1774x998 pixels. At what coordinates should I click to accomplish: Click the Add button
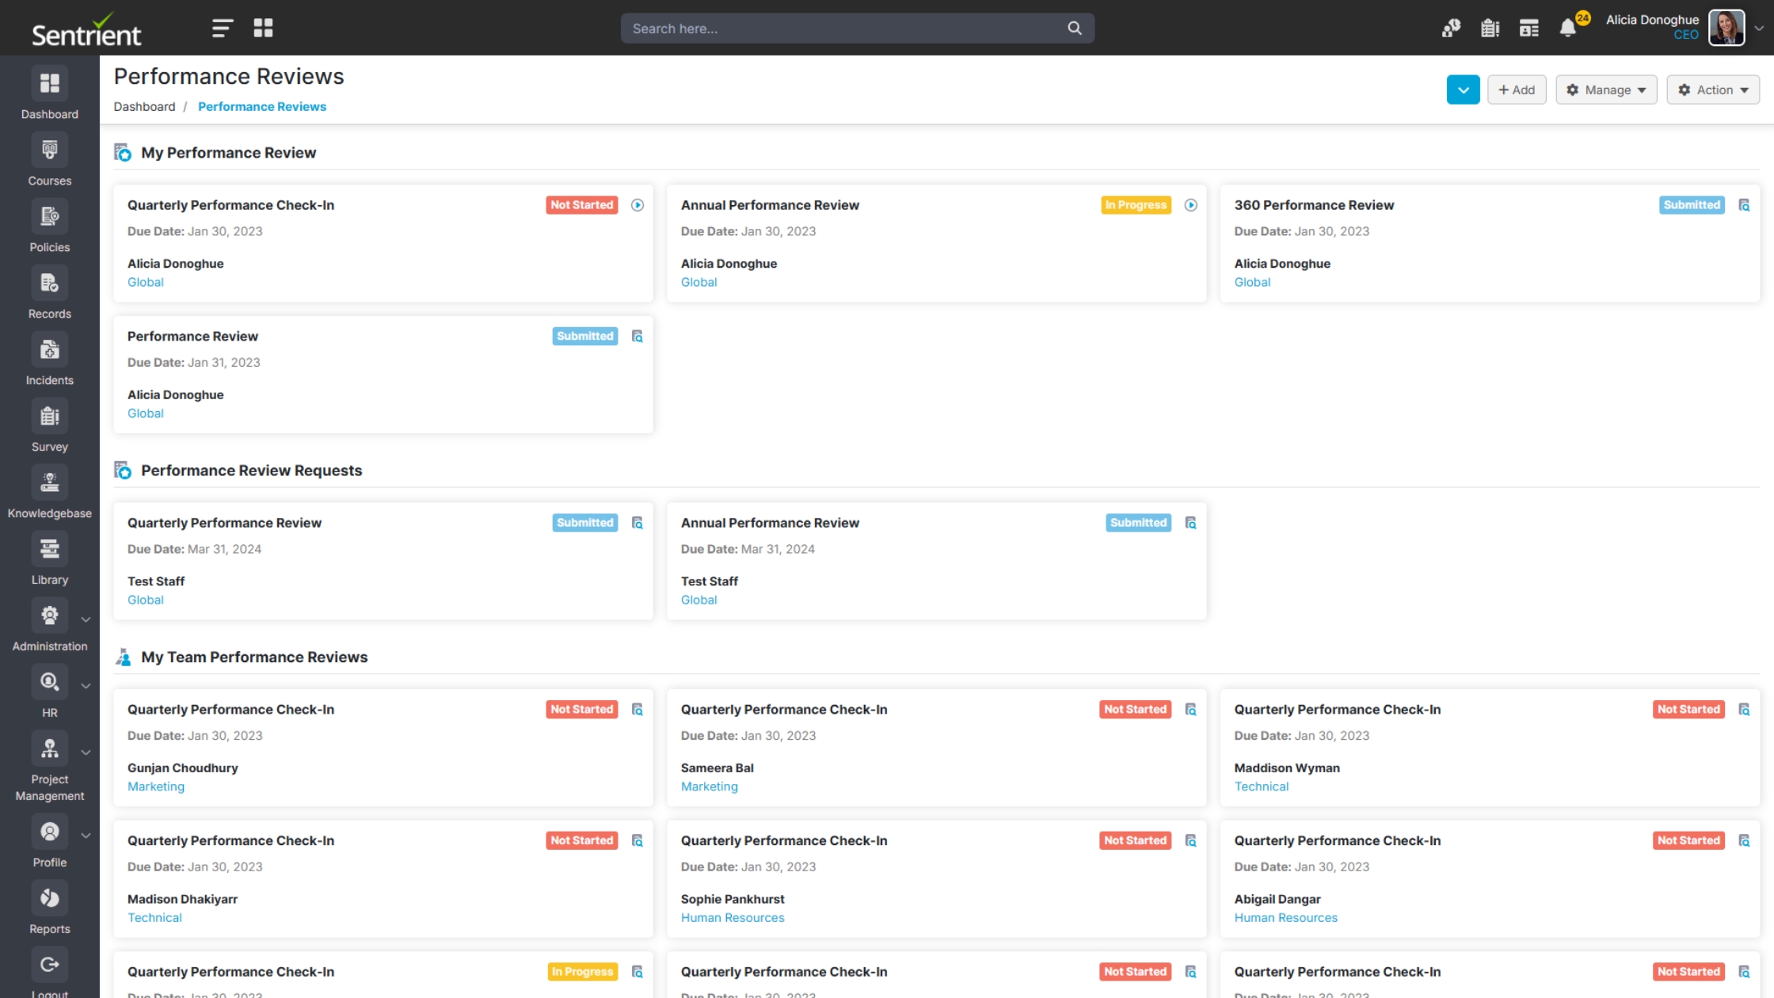pos(1517,90)
